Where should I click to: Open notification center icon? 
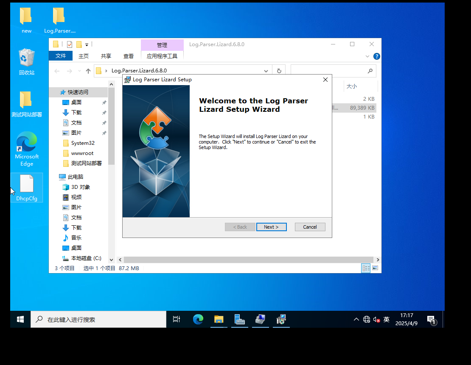click(432, 320)
